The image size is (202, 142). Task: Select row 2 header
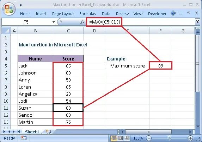click(6, 45)
